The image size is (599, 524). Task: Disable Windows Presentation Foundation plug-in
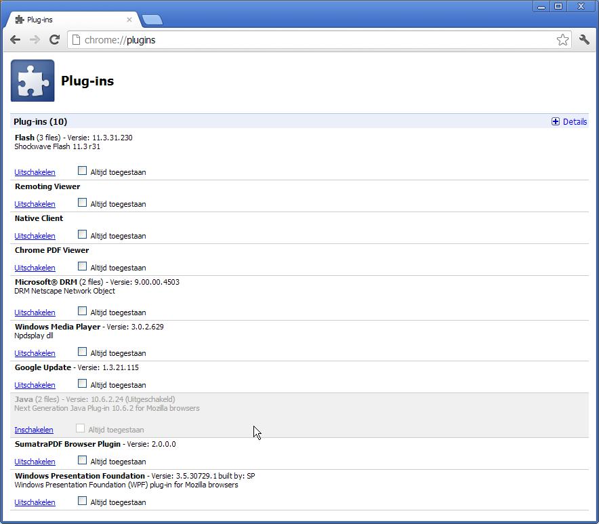(35, 502)
